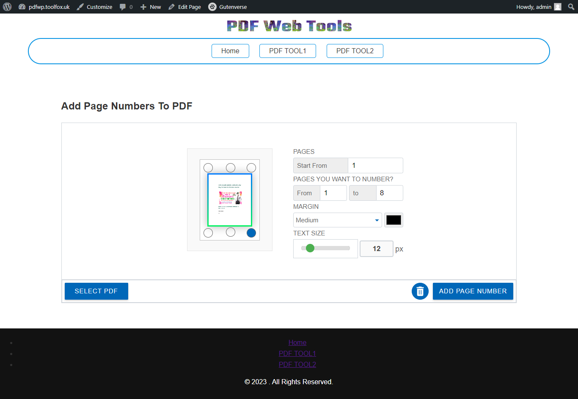Select bottom-left page number position
The width and height of the screenshot is (578, 399).
coord(208,233)
